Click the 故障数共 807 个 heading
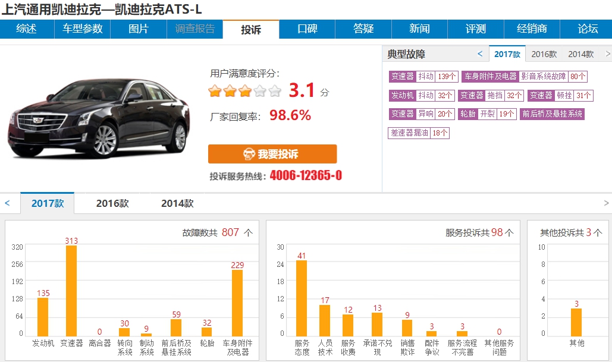Screen dimensions: 612x362 click(218, 233)
